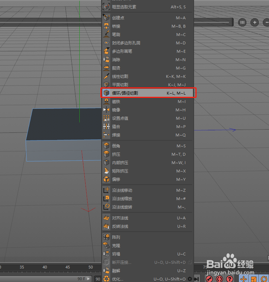This screenshot has width=269, height=282.
Task: Toggle the Scale key icon
Action: click(254, 279)
